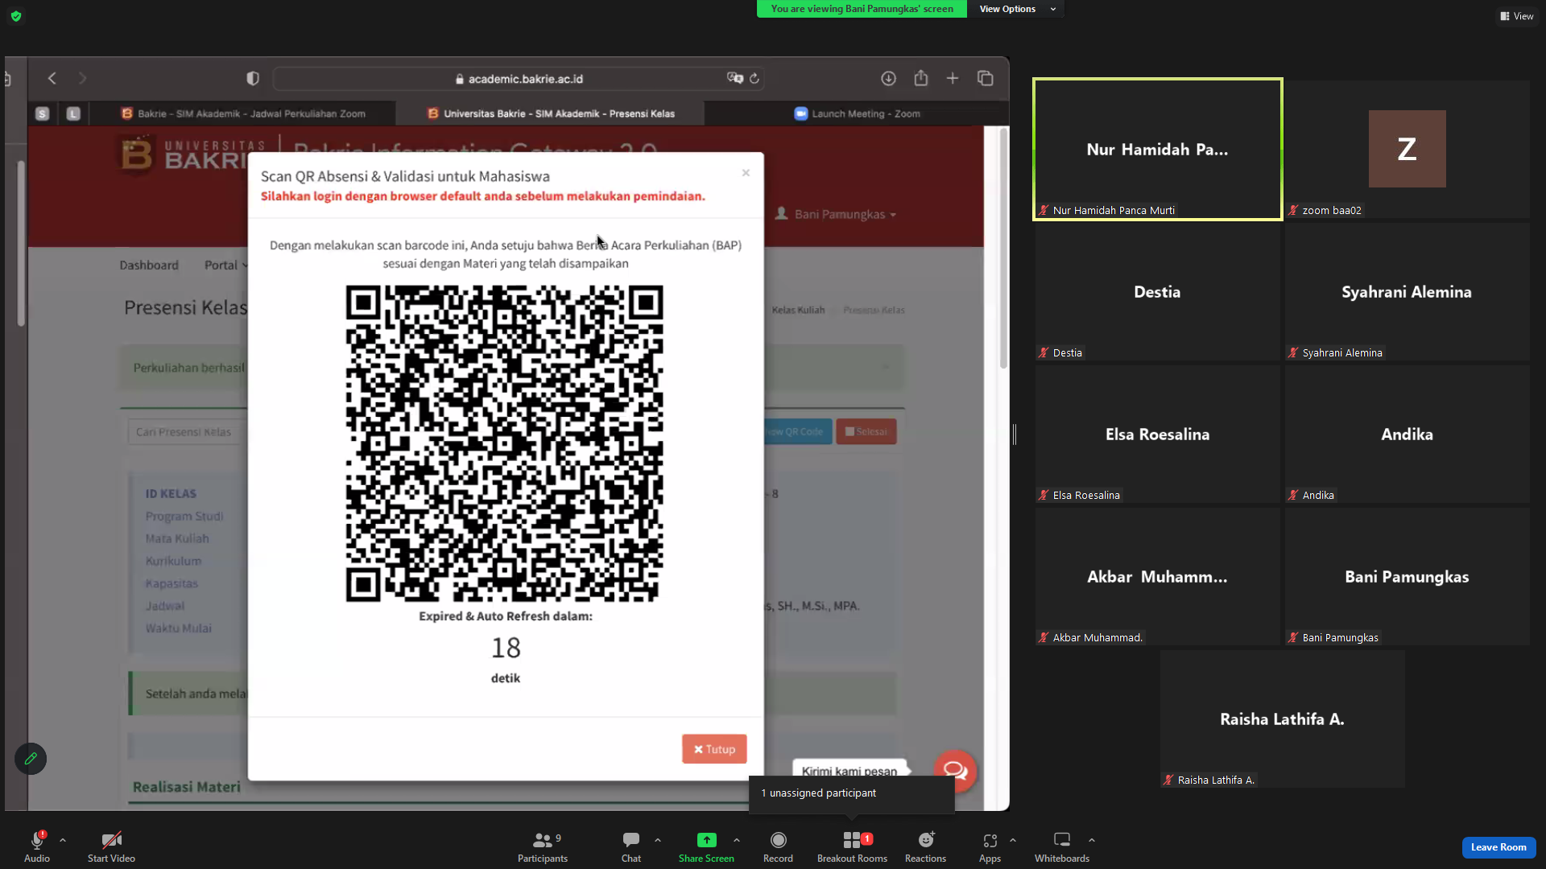Go forward in the shared browser
This screenshot has height=869, width=1546.
coord(82,78)
